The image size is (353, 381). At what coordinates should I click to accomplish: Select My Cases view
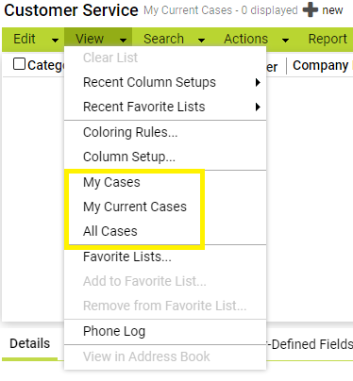click(x=111, y=182)
